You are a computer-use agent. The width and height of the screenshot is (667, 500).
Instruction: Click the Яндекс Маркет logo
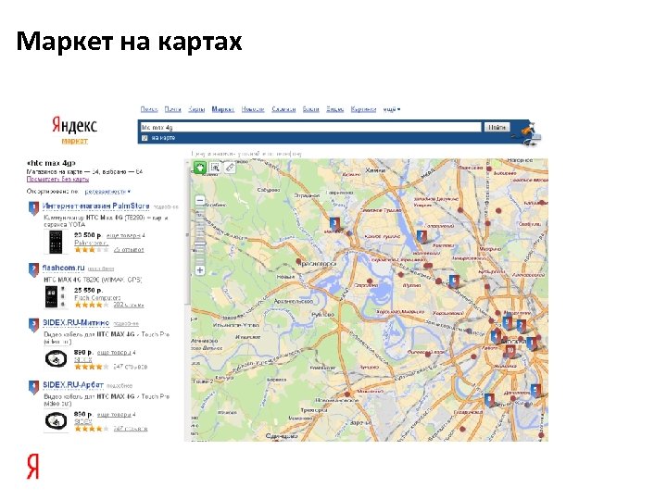pyautogui.click(x=74, y=131)
